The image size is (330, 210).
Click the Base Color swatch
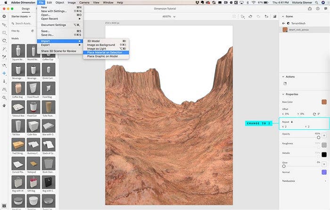[324, 102]
